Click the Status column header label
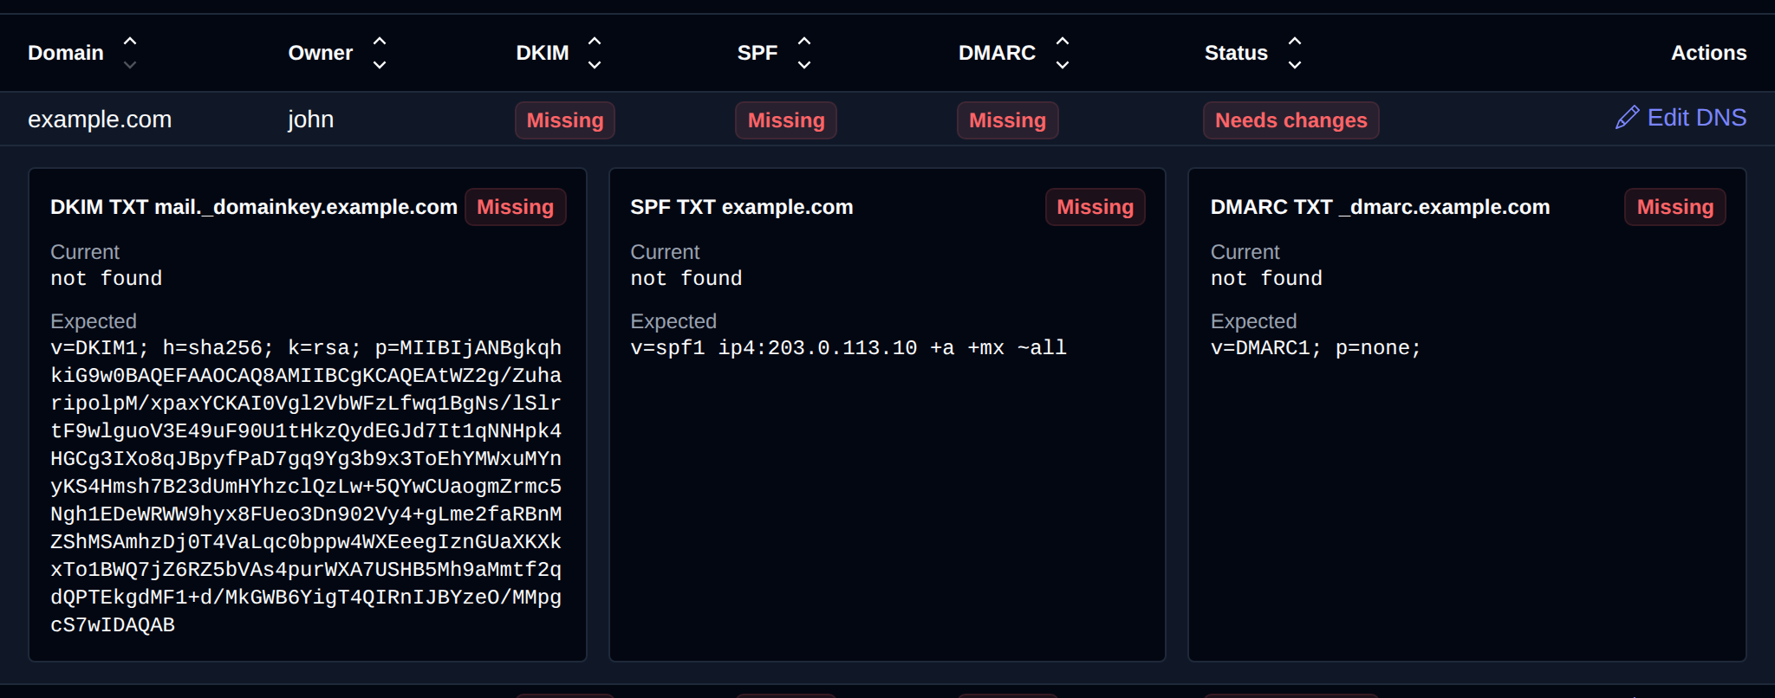The width and height of the screenshot is (1775, 698). click(1236, 53)
